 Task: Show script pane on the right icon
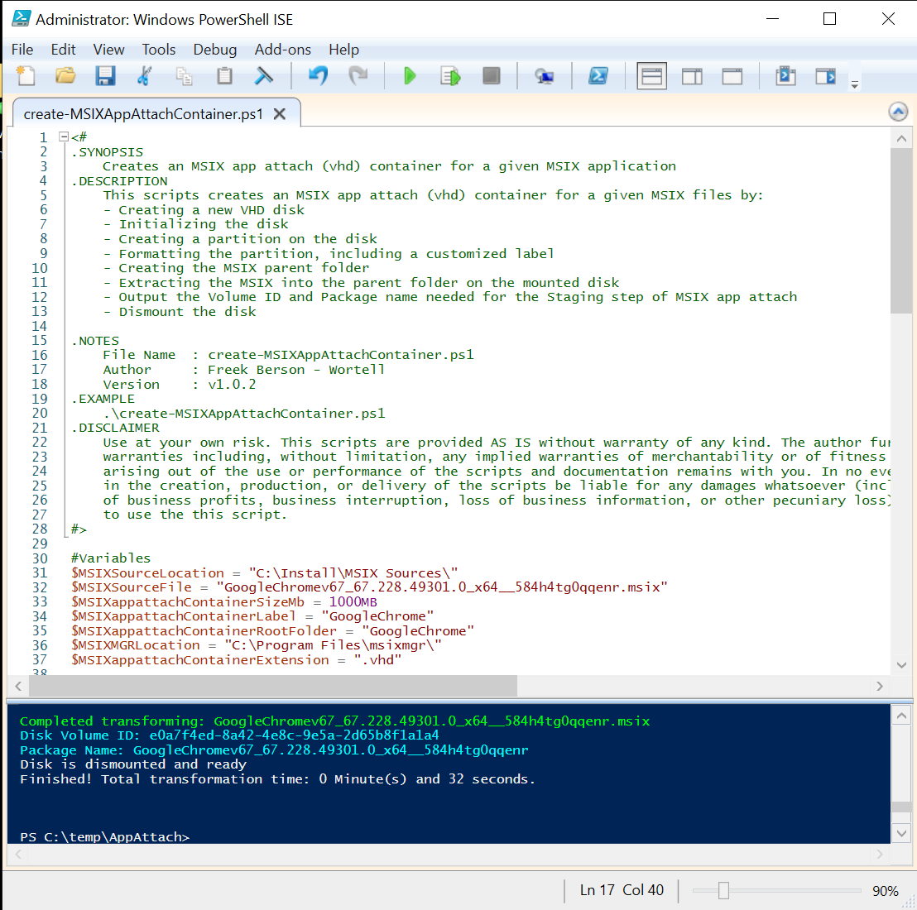pyautogui.click(x=692, y=76)
